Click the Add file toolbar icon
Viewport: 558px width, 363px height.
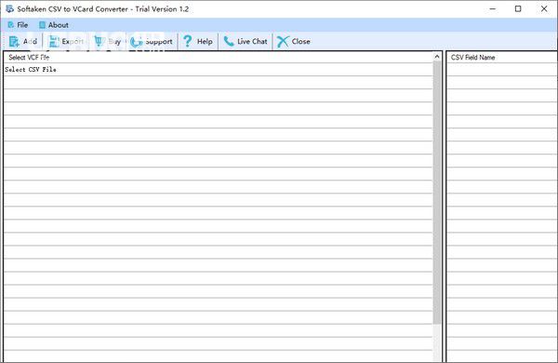(x=14, y=42)
